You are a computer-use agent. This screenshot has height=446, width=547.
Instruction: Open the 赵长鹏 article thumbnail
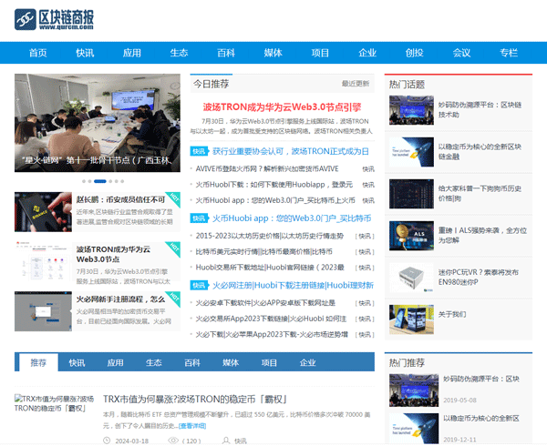pos(43,212)
